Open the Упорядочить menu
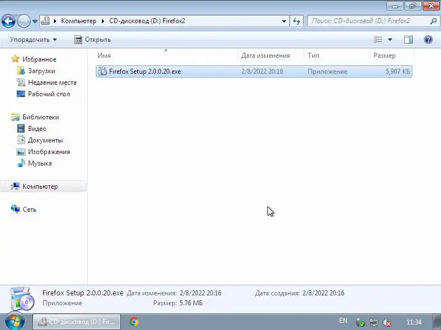 [x=33, y=40]
